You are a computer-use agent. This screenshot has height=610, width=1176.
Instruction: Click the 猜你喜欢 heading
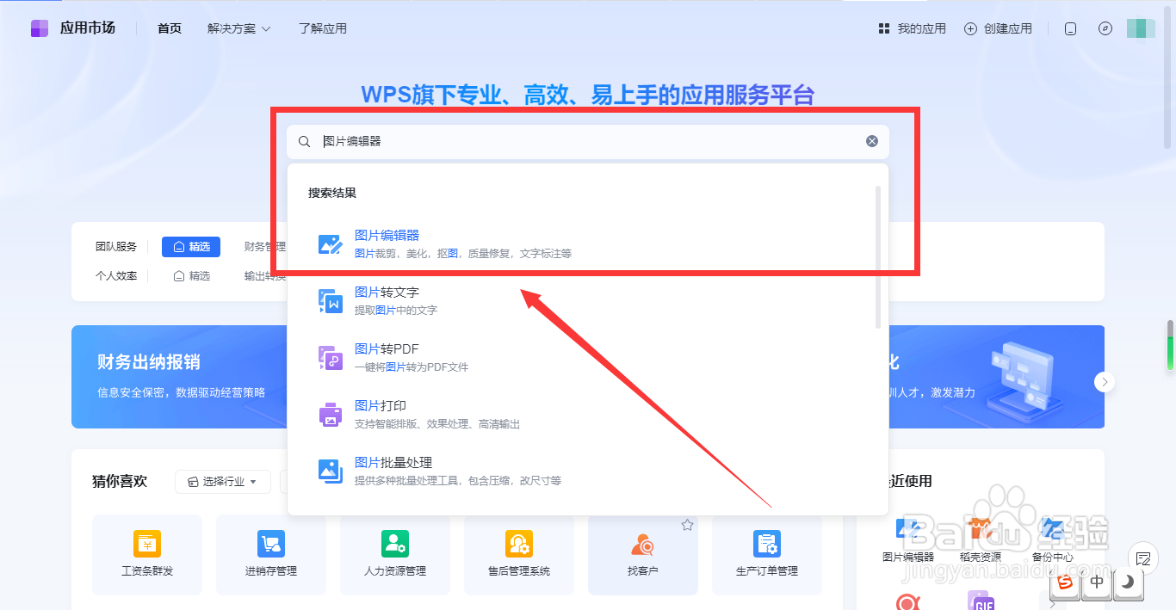[x=120, y=481]
